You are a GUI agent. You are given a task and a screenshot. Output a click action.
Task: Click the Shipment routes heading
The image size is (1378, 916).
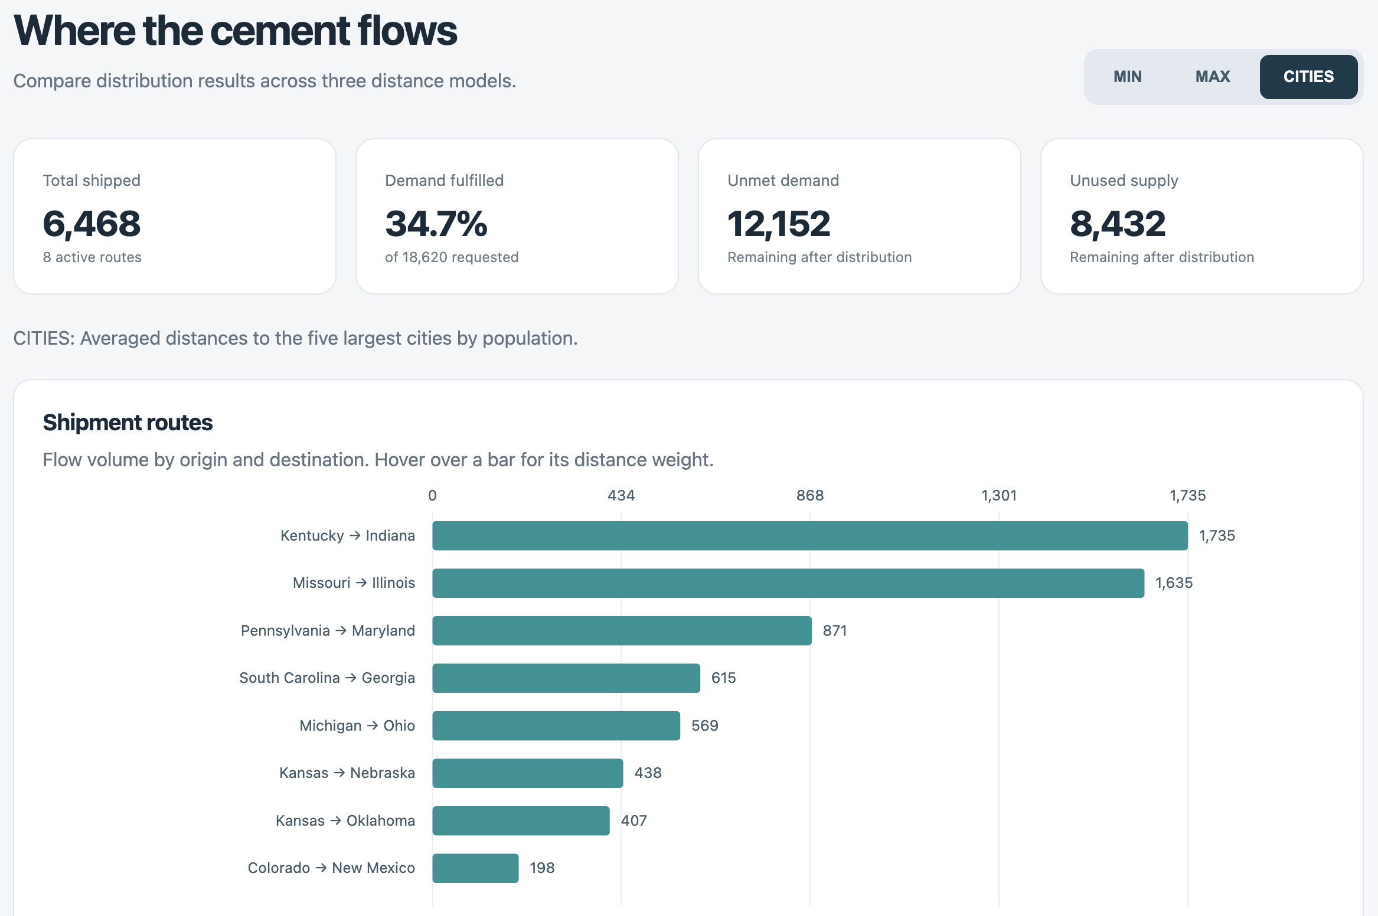[128, 423]
